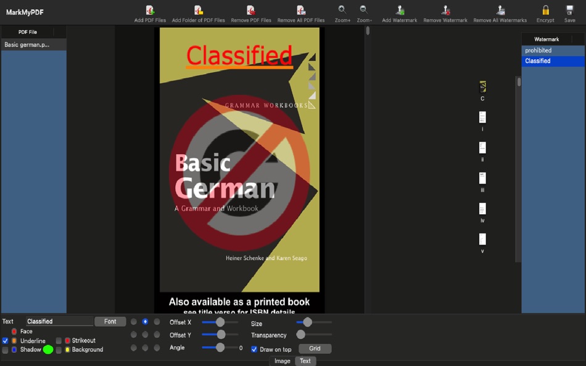Image resolution: width=586 pixels, height=366 pixels.
Task: Click the Add Watermark stamp icon
Action: [400, 10]
